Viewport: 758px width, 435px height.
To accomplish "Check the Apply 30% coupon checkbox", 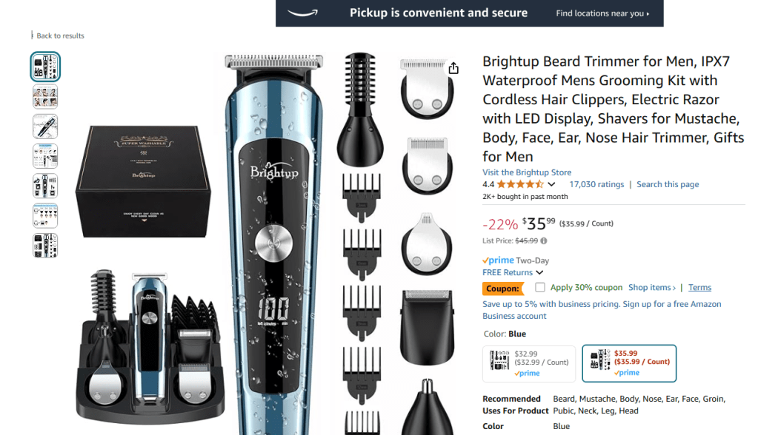I will [540, 287].
